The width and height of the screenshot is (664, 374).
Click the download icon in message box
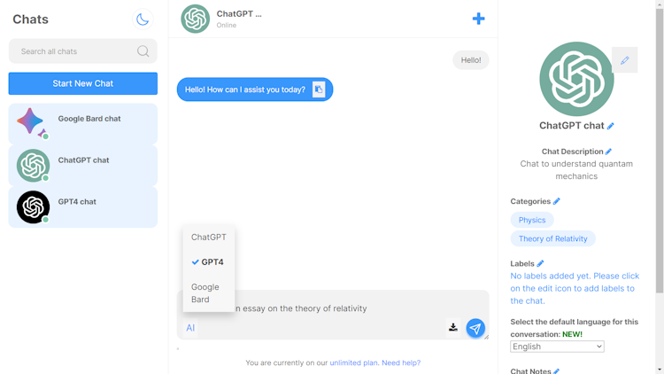(453, 327)
